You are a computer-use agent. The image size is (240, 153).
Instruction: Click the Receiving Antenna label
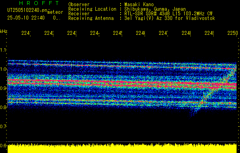click(91, 18)
